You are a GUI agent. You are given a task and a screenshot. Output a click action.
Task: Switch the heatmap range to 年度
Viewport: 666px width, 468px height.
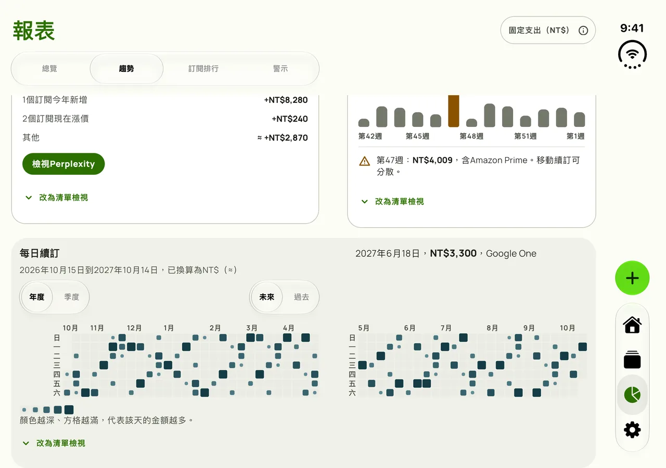click(x=37, y=297)
